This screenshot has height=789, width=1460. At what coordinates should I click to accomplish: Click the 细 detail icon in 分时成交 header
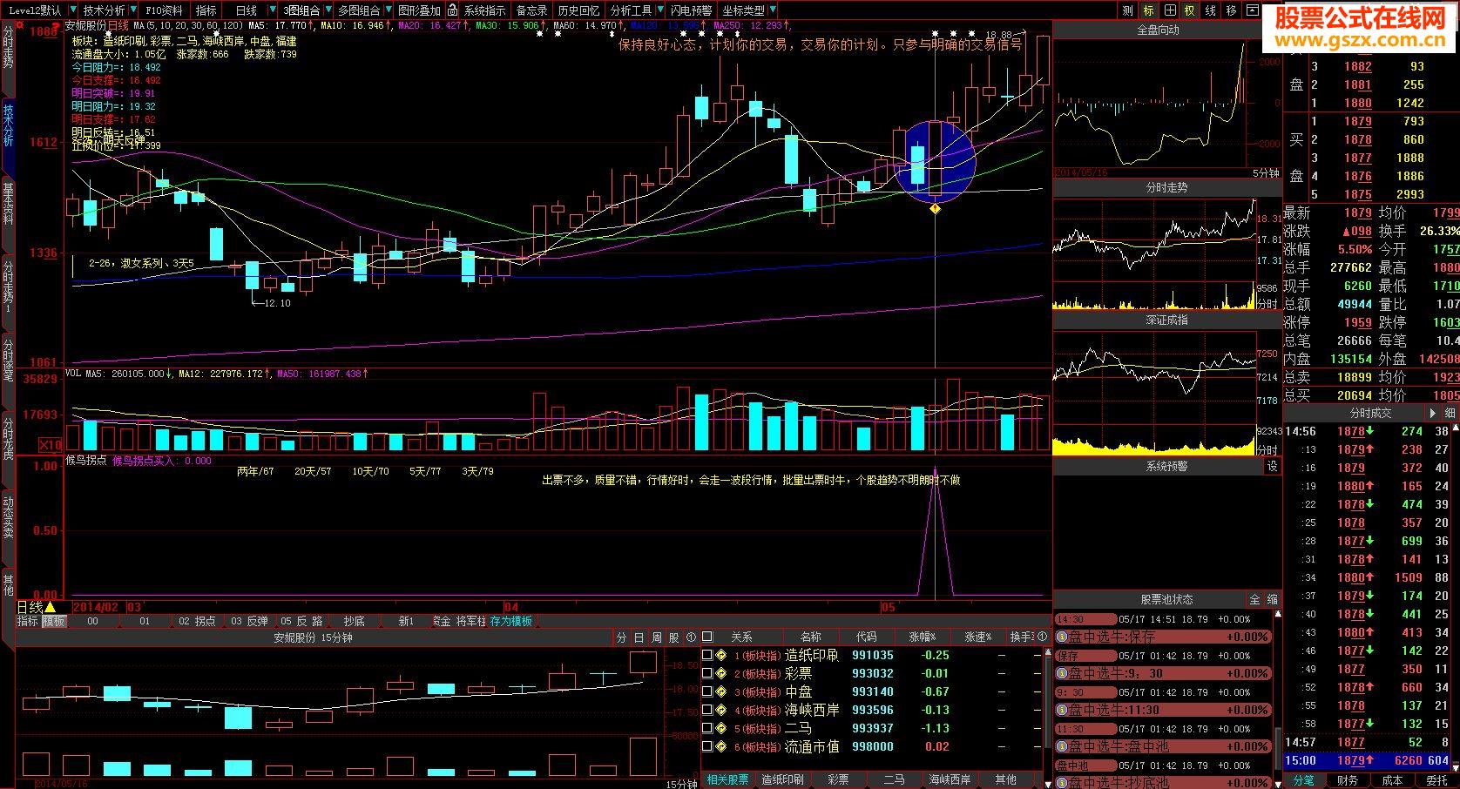pyautogui.click(x=1450, y=413)
